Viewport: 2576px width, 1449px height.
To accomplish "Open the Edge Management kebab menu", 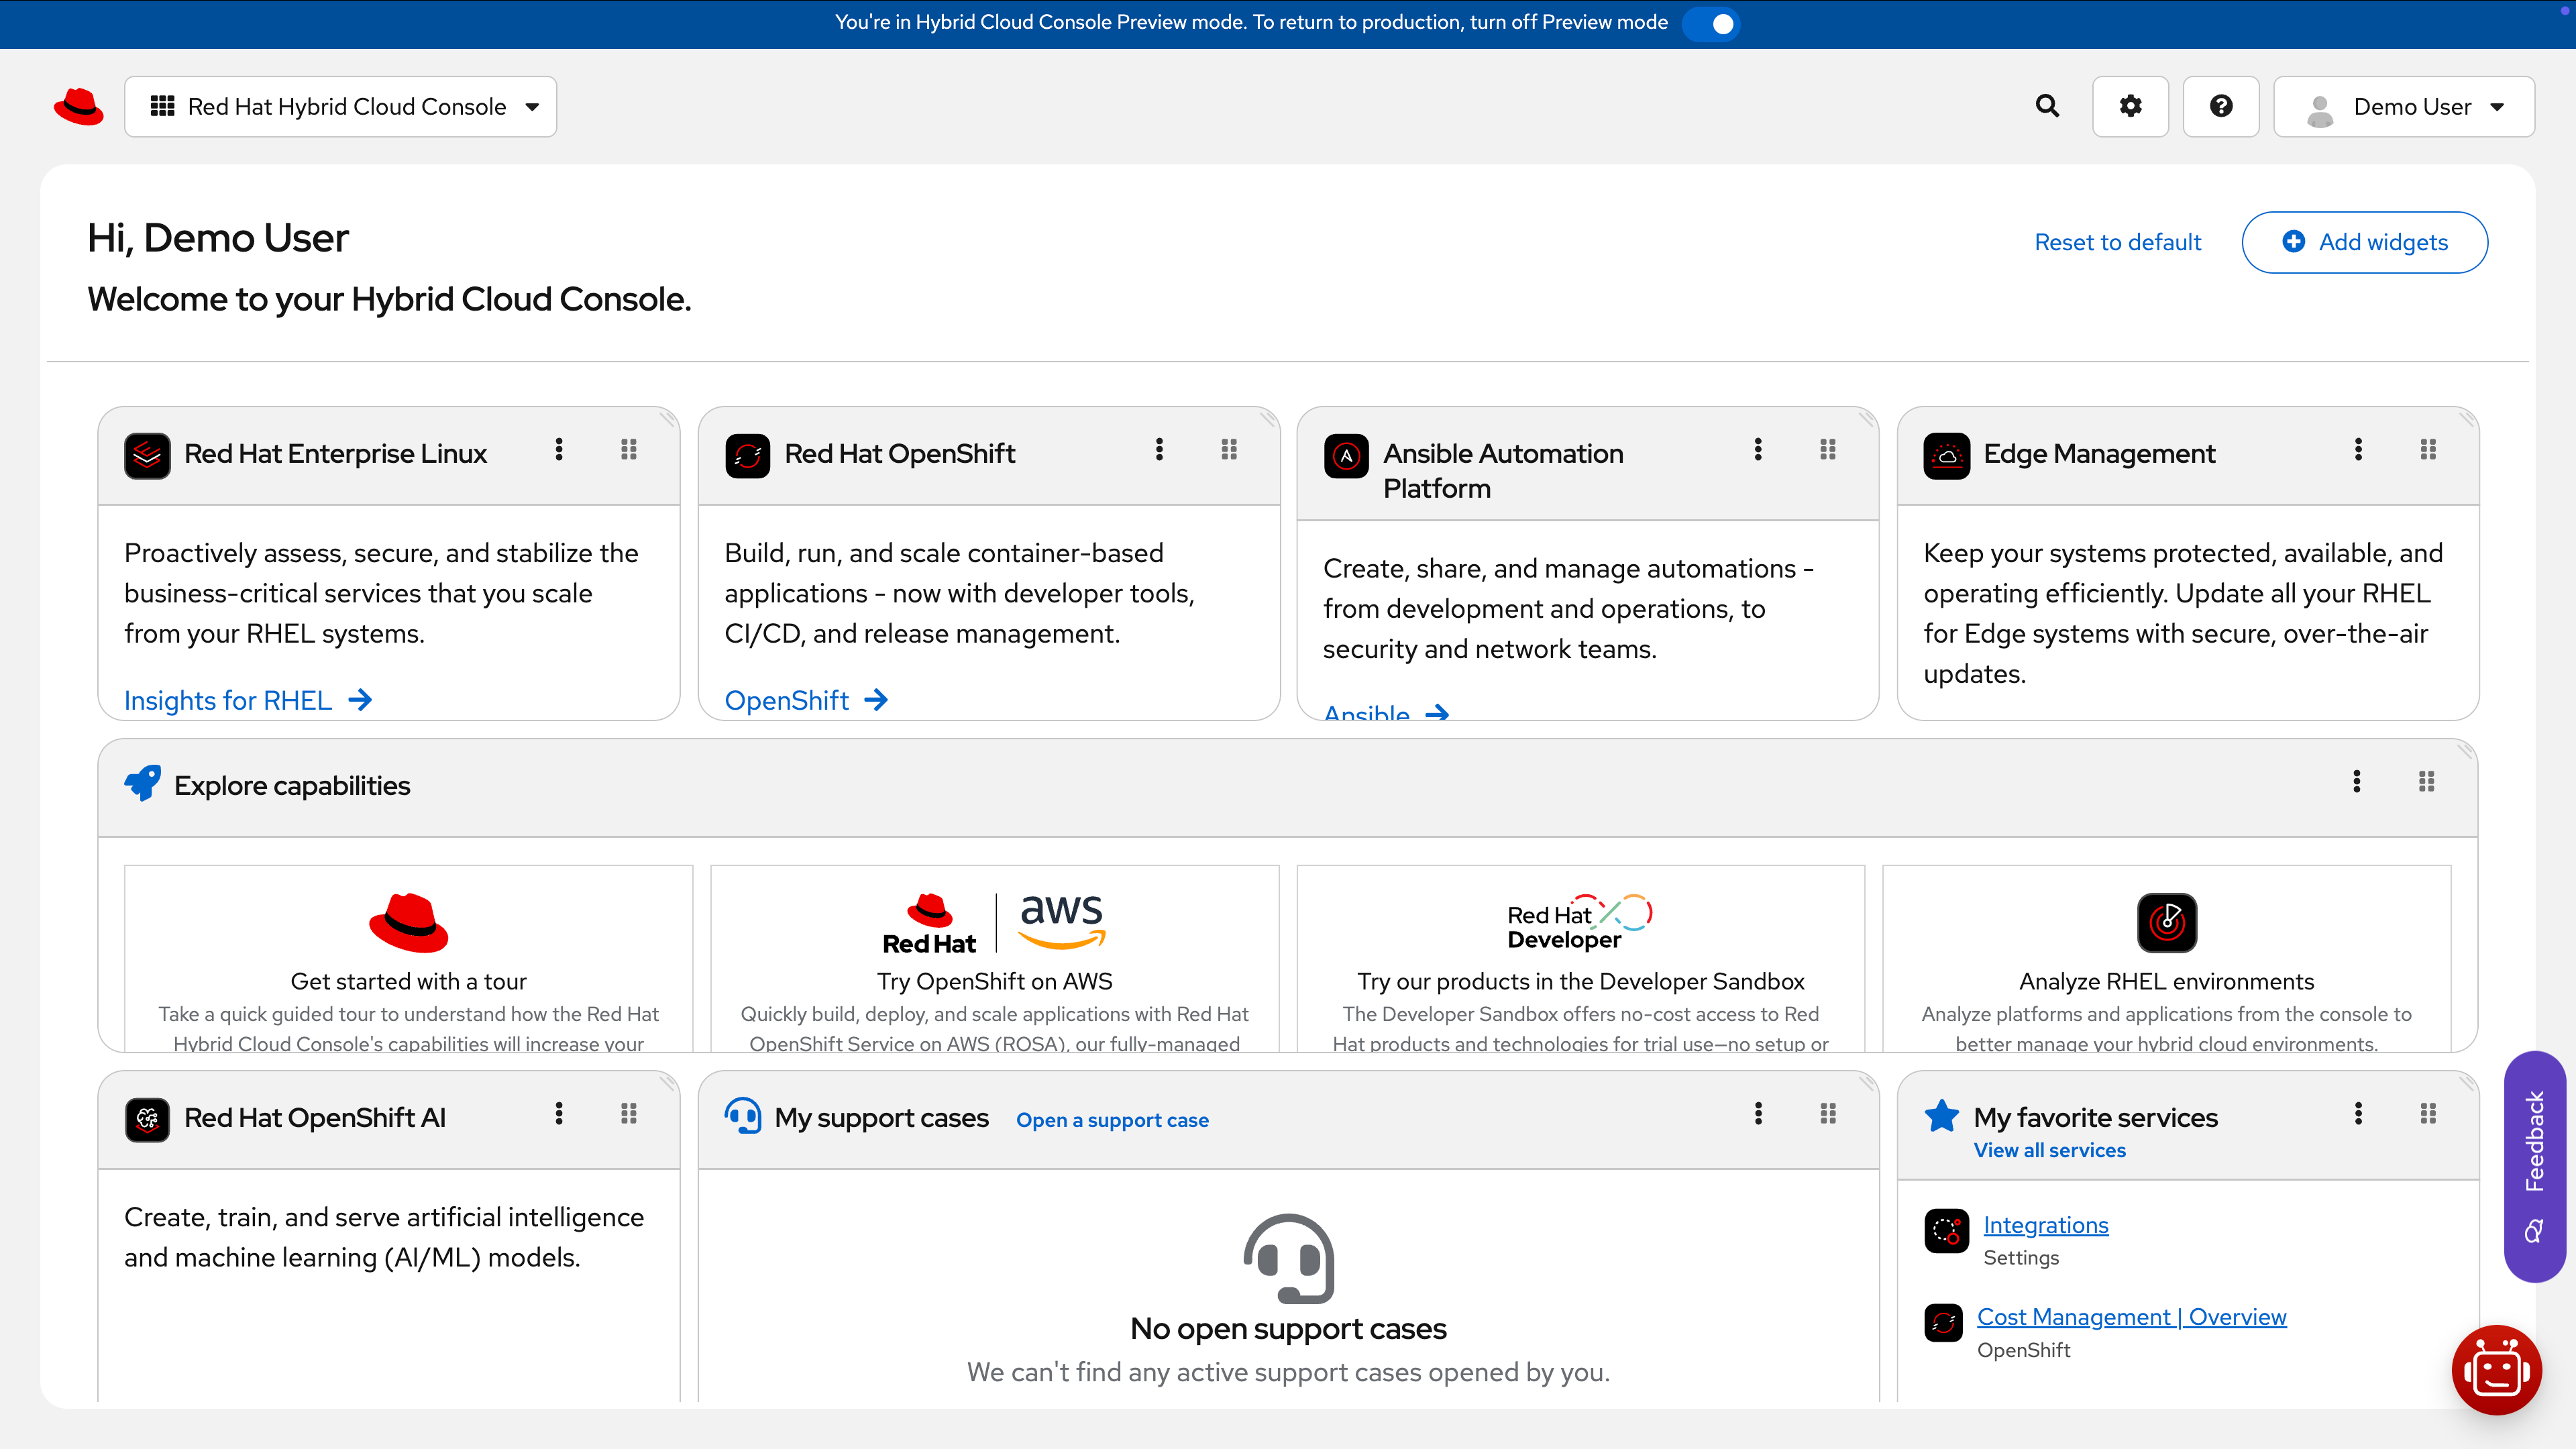I will [2358, 450].
